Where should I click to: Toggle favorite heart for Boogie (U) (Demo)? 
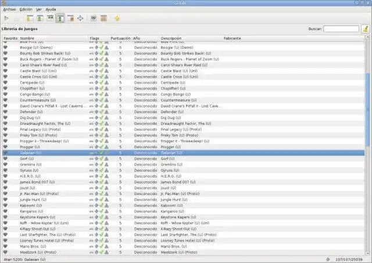[x=5, y=48]
